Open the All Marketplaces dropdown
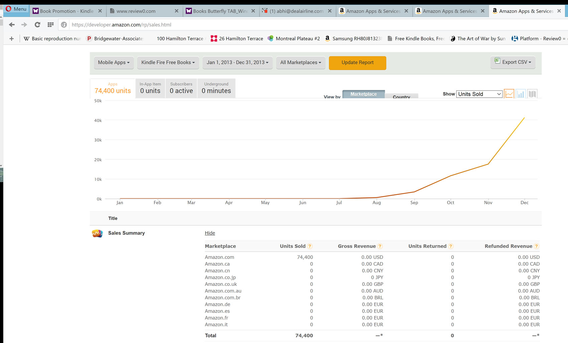This screenshot has width=568, height=343. click(x=301, y=63)
